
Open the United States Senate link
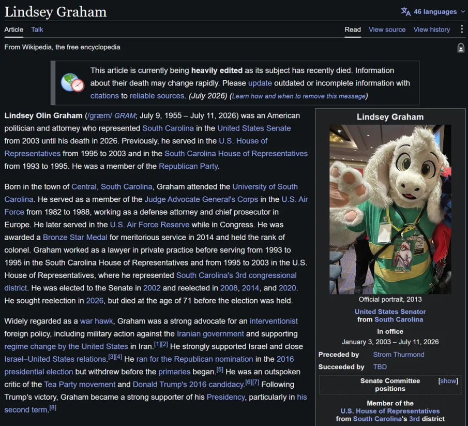(254, 128)
